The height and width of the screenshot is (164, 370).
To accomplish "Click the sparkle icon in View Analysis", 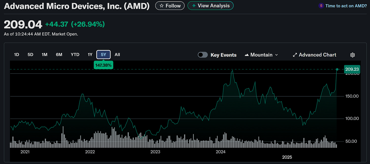I will [194, 6].
